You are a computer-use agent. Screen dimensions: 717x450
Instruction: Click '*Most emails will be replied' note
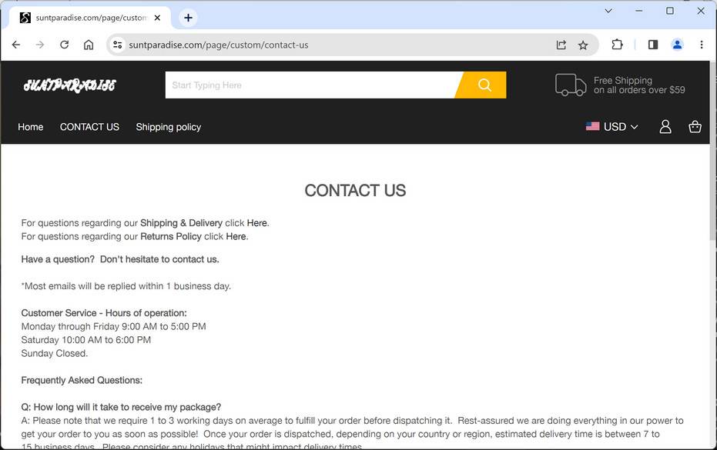pyautogui.click(x=126, y=286)
